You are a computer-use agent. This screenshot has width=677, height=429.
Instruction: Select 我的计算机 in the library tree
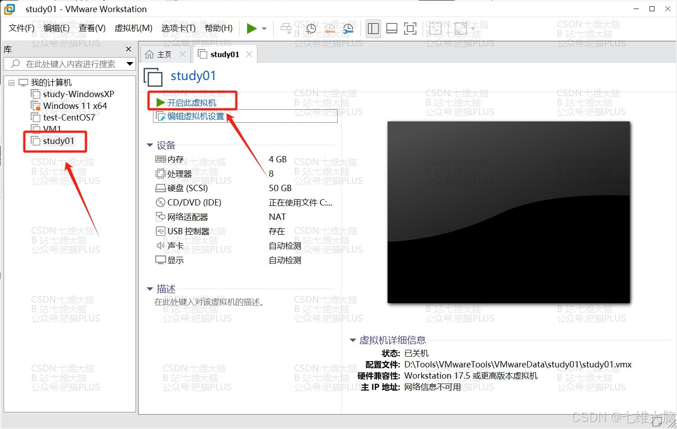[51, 82]
